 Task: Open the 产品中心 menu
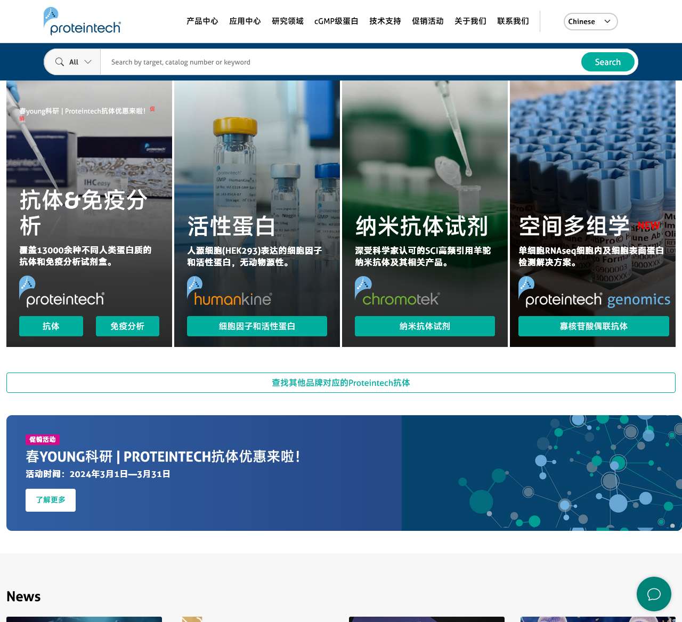[x=202, y=21]
